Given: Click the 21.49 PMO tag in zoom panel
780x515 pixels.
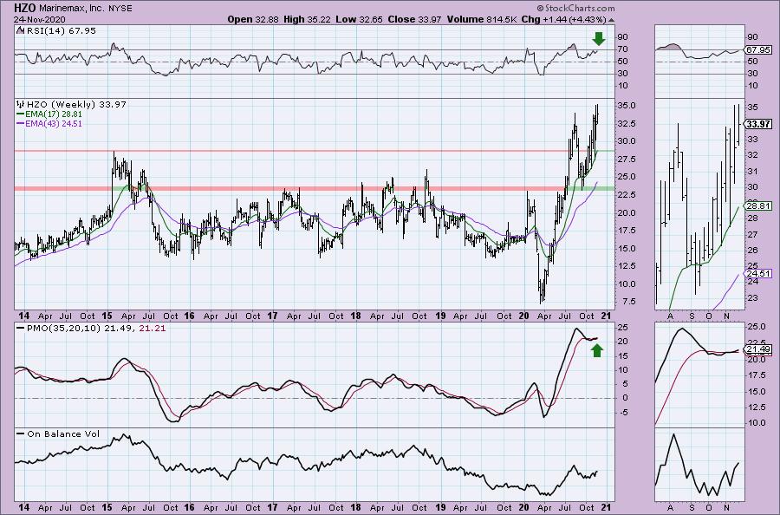Looking at the screenshot, I should (758, 349).
